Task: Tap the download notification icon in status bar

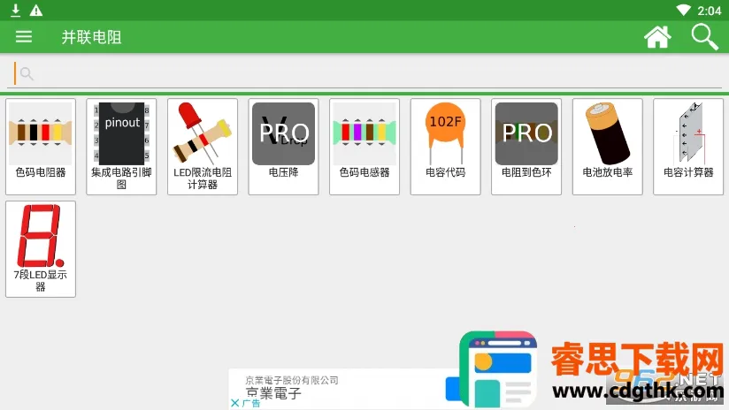Action: (15, 11)
